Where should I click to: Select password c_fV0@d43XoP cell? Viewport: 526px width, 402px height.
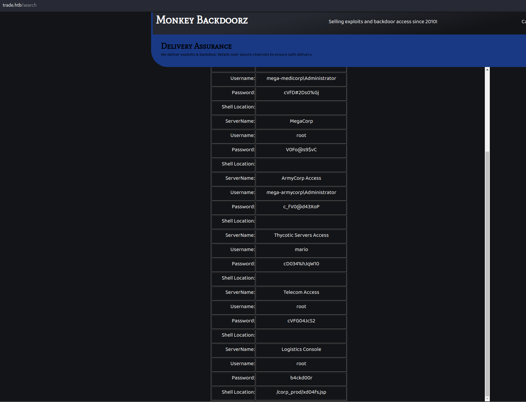(301, 208)
